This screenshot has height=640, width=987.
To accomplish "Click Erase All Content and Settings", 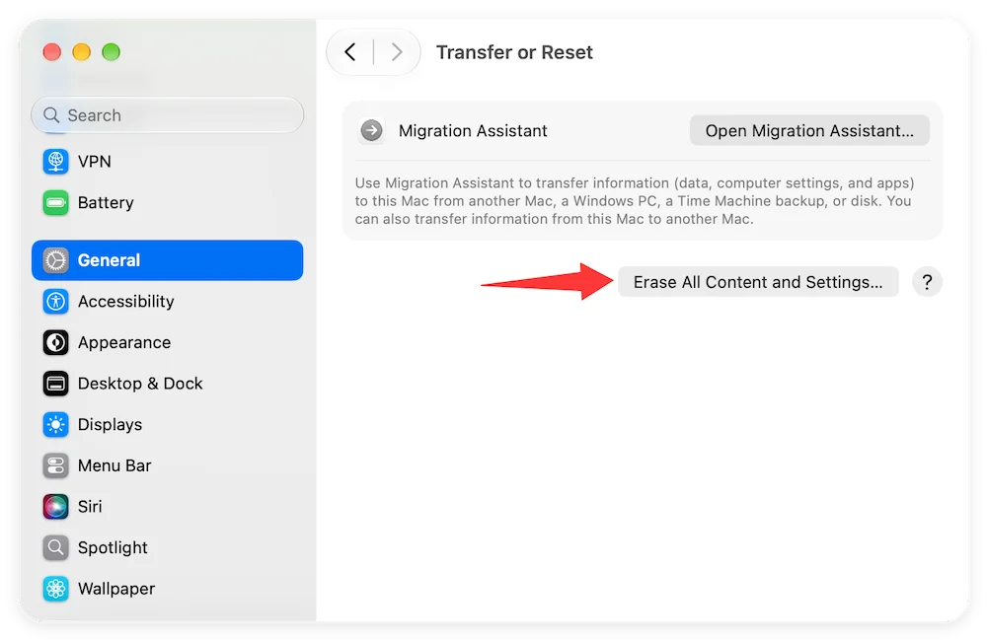I will [758, 282].
